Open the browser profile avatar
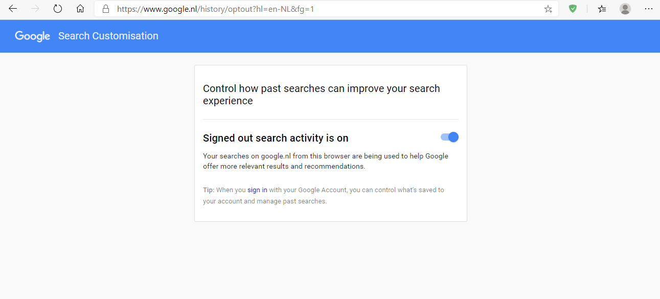 [x=625, y=9]
